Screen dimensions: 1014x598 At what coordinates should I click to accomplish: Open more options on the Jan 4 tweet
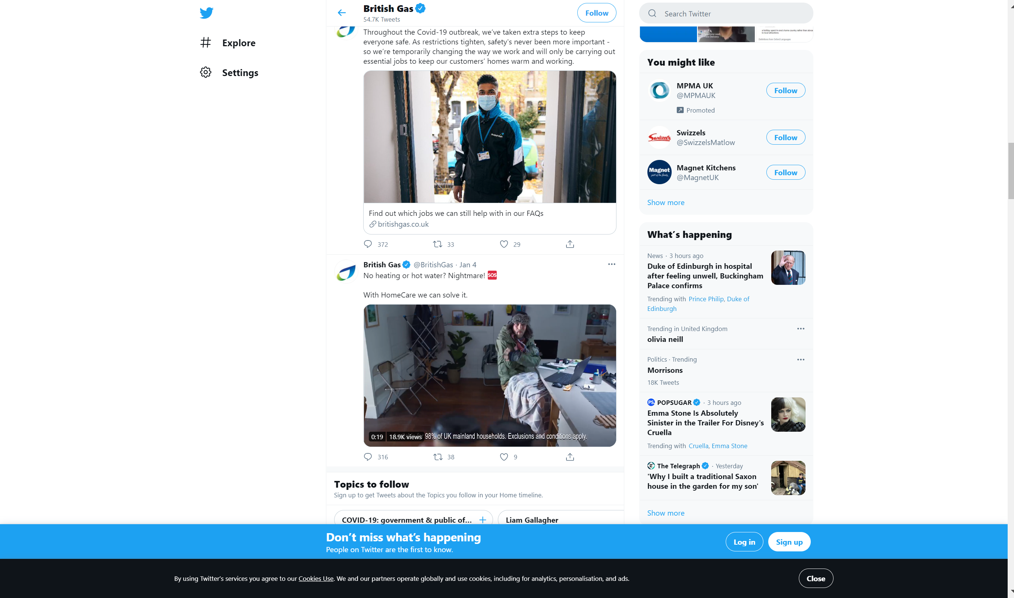611,264
